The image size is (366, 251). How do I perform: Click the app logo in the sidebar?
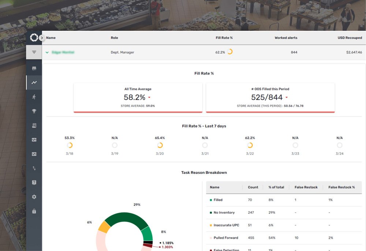coord(34,38)
